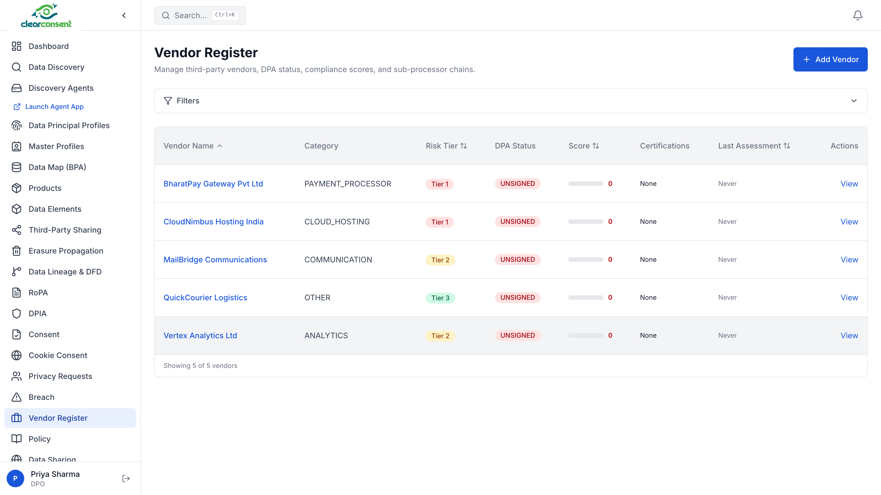
Task: Open Dashboard in the sidebar
Action: (x=70, y=46)
